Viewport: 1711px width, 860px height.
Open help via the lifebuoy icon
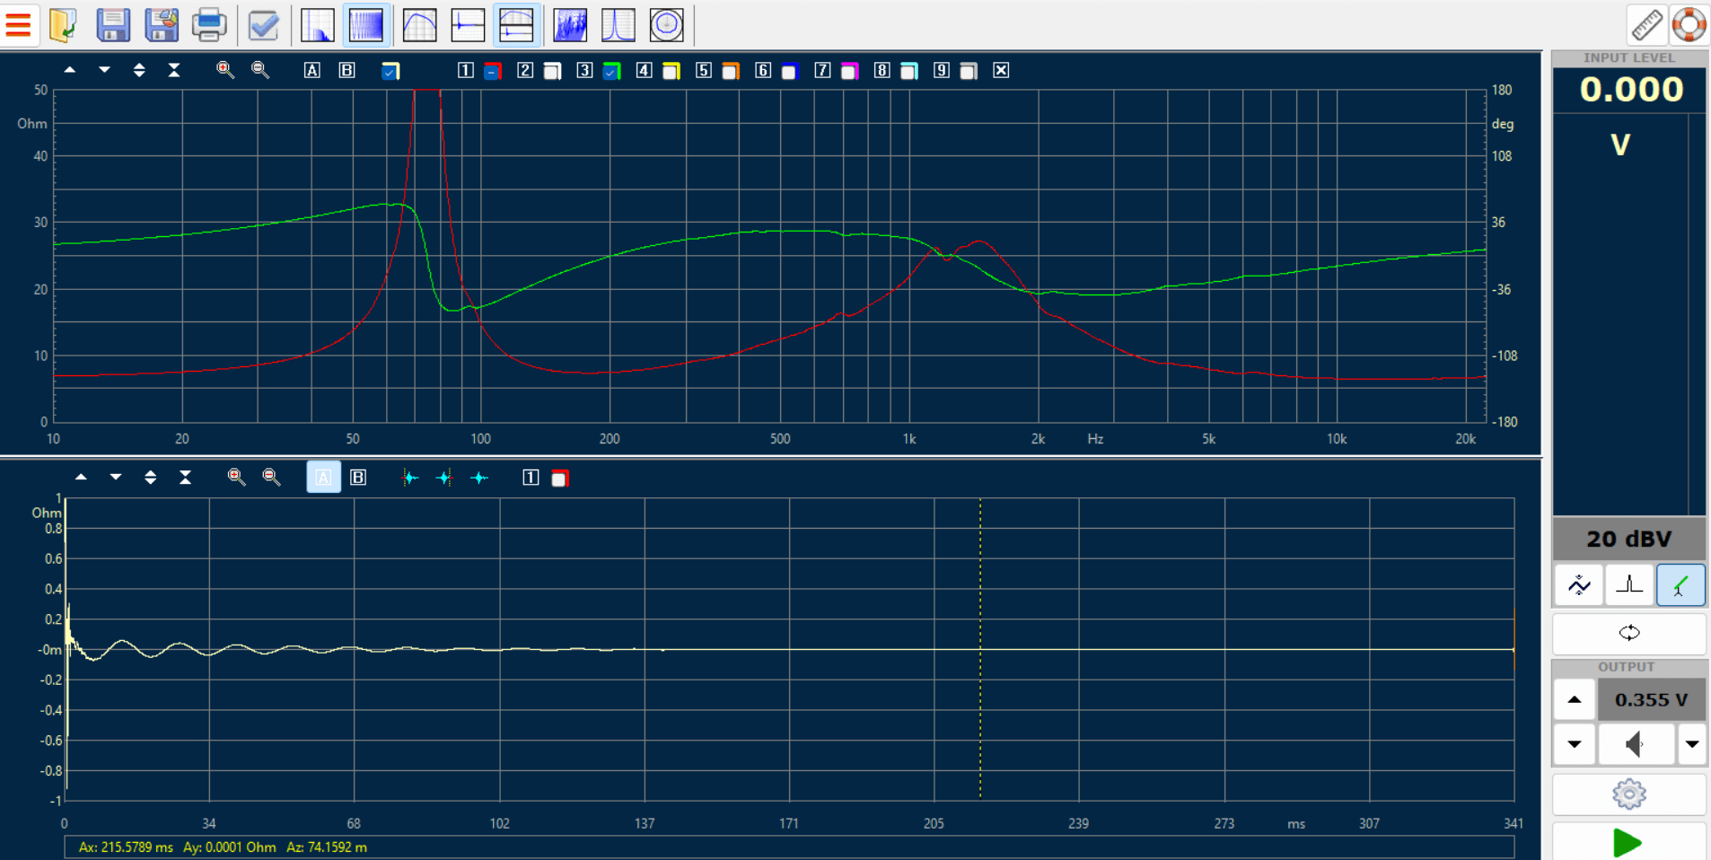click(1689, 25)
